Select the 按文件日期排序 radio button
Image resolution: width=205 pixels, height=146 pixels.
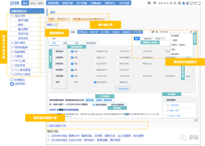point(109,105)
